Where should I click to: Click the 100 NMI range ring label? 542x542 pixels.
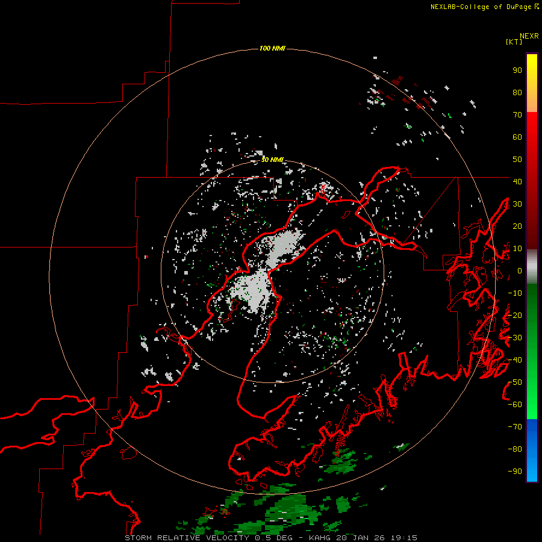[x=272, y=48]
